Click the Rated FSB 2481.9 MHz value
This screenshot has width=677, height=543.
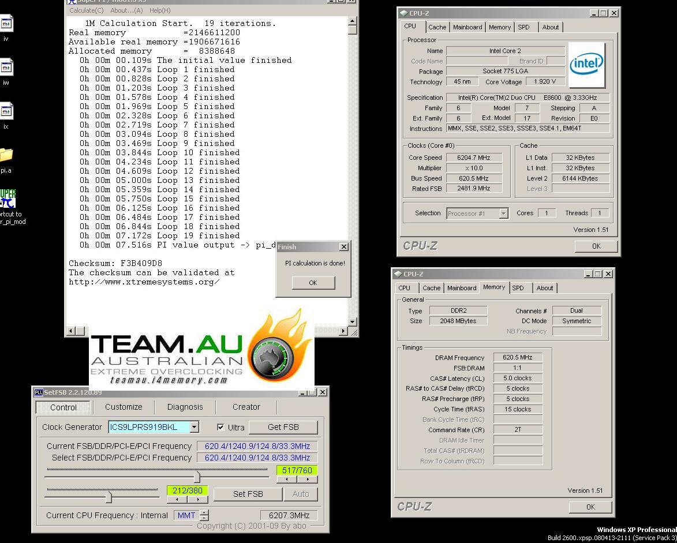pyautogui.click(x=474, y=189)
